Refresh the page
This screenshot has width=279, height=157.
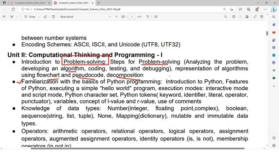(13, 9)
